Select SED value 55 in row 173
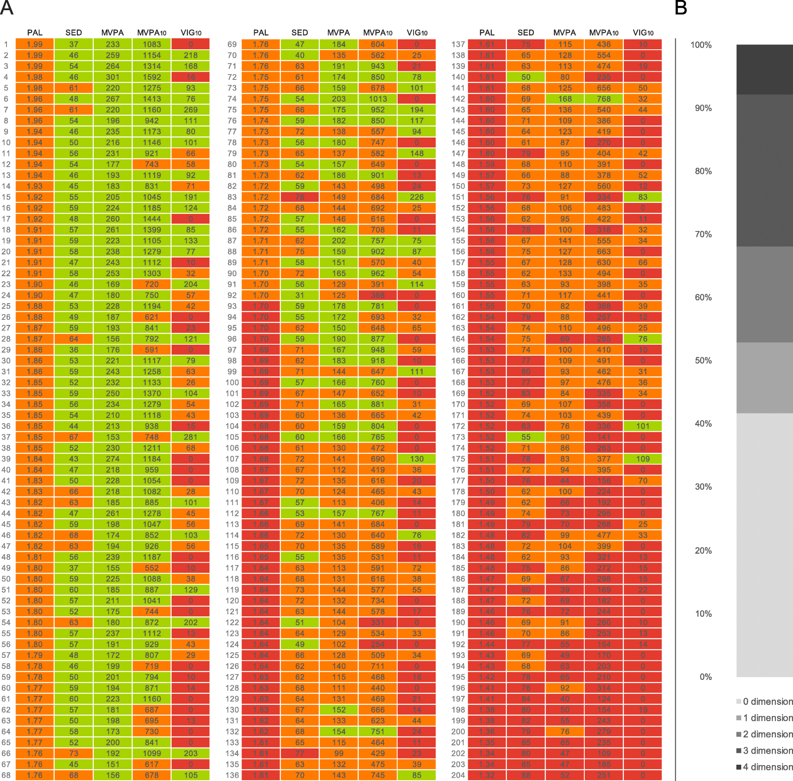793x781 pixels. pos(526,437)
